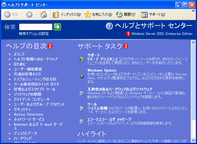Open サポート(U) support toolbar item
The height and width of the screenshot is (144, 197).
point(153,14)
